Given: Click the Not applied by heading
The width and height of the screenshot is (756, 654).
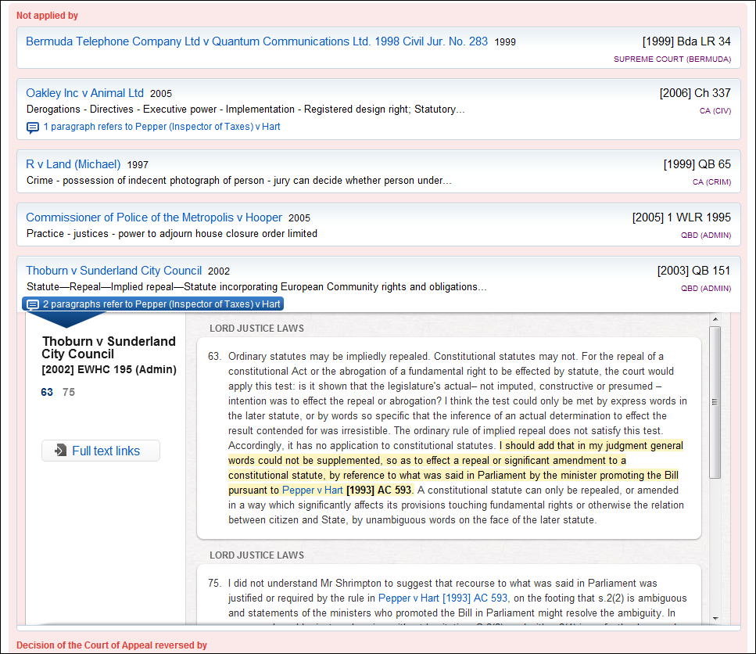Looking at the screenshot, I should point(47,16).
